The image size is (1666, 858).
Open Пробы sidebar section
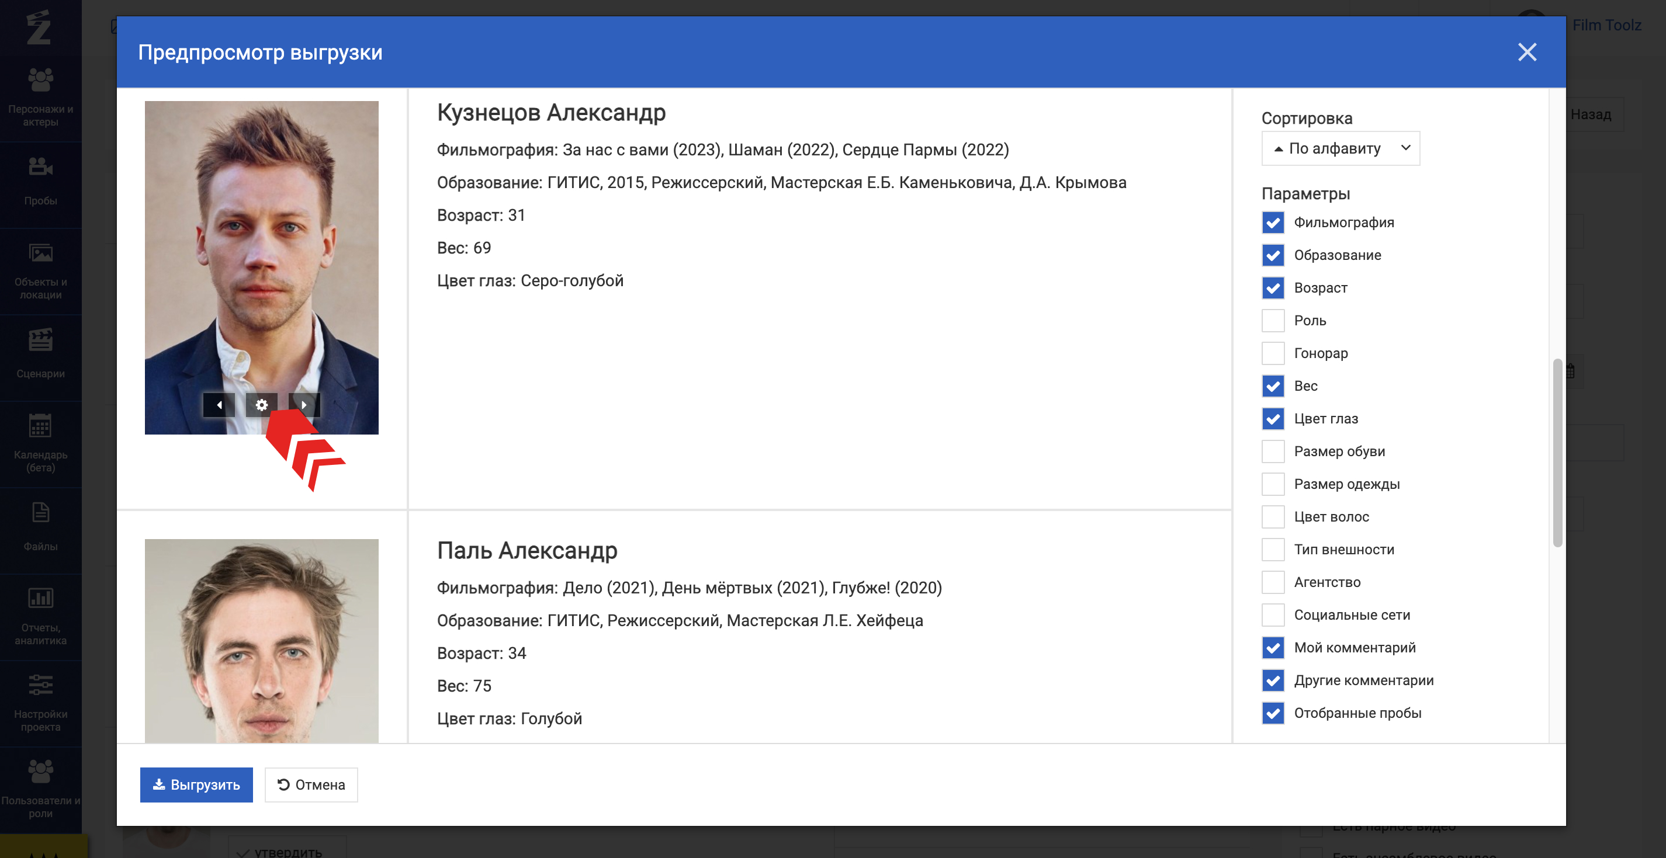tap(41, 184)
